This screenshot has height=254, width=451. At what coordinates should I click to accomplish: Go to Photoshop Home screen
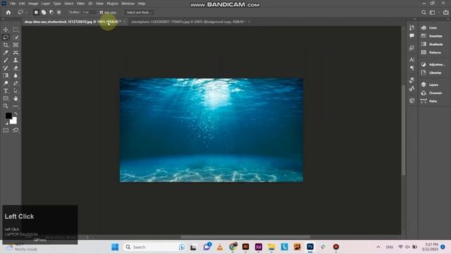[x=8, y=13]
